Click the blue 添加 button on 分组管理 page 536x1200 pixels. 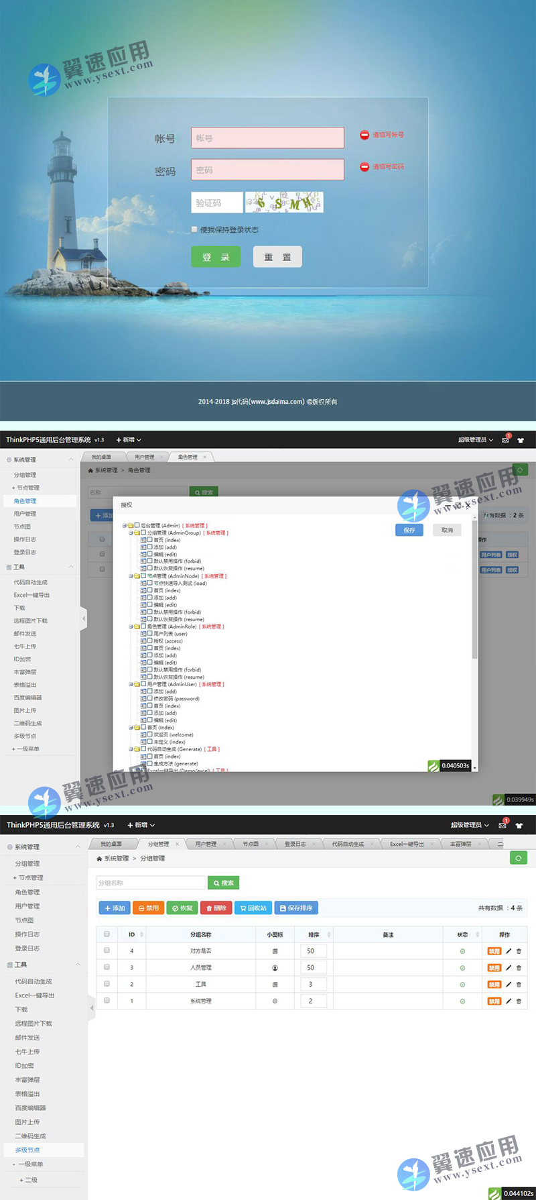pos(115,908)
